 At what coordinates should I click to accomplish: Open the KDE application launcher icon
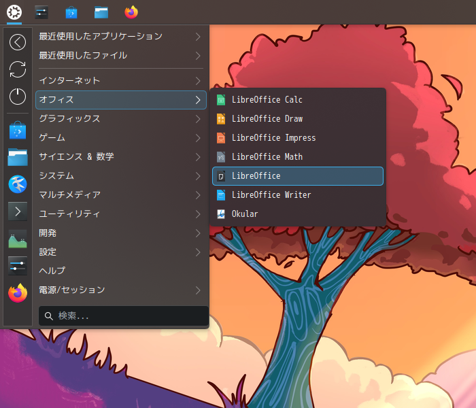14,12
